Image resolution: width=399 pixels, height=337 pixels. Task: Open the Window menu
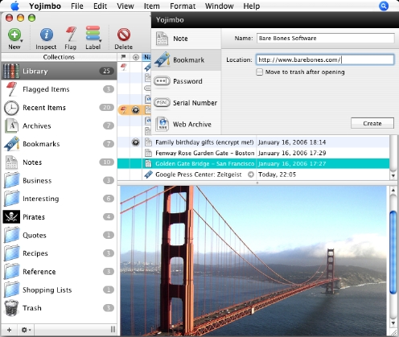pyautogui.click(x=219, y=6)
